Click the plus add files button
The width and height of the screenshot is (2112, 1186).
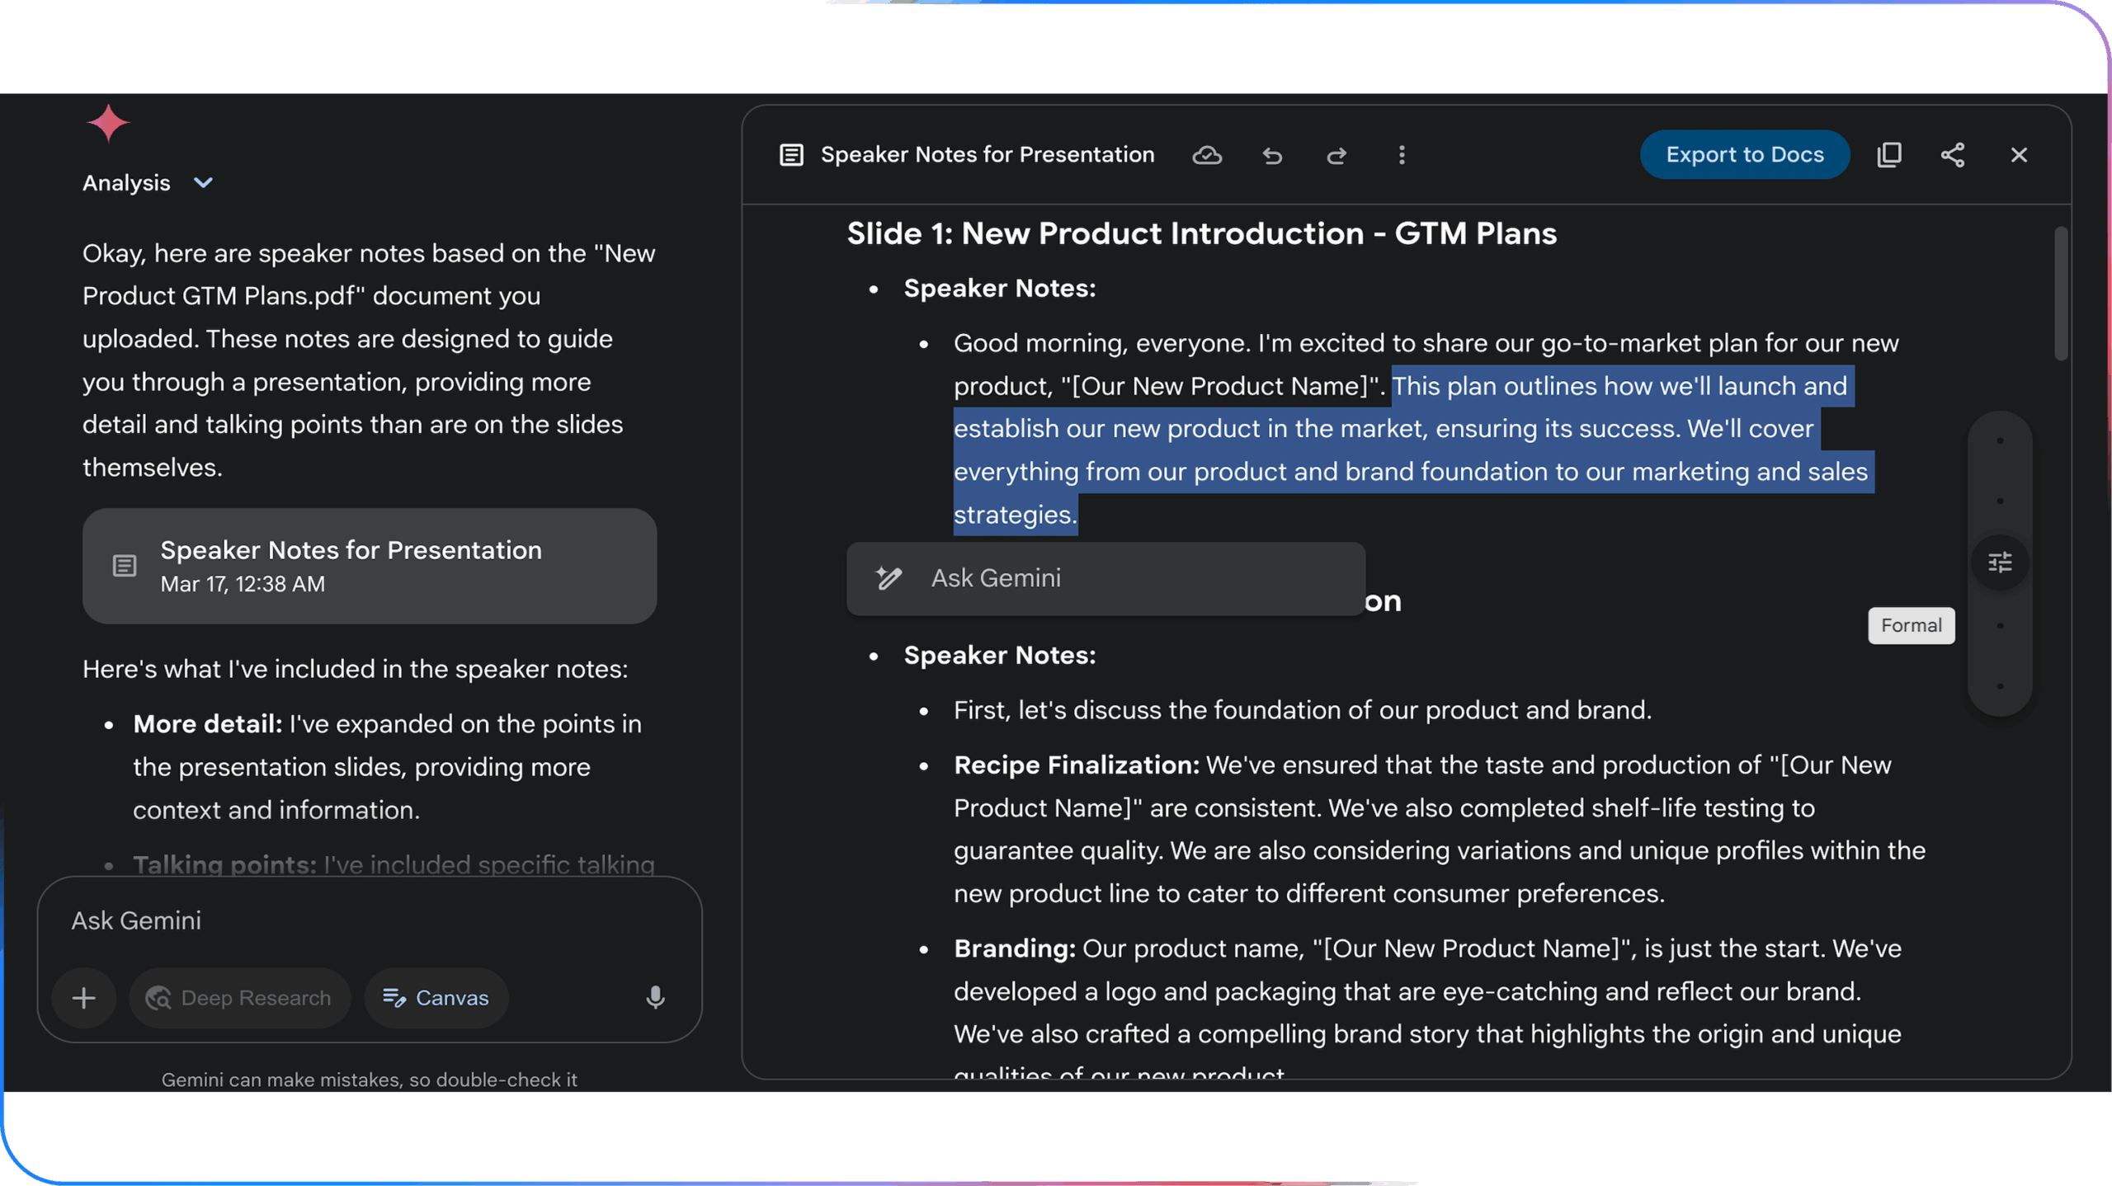[x=83, y=998]
